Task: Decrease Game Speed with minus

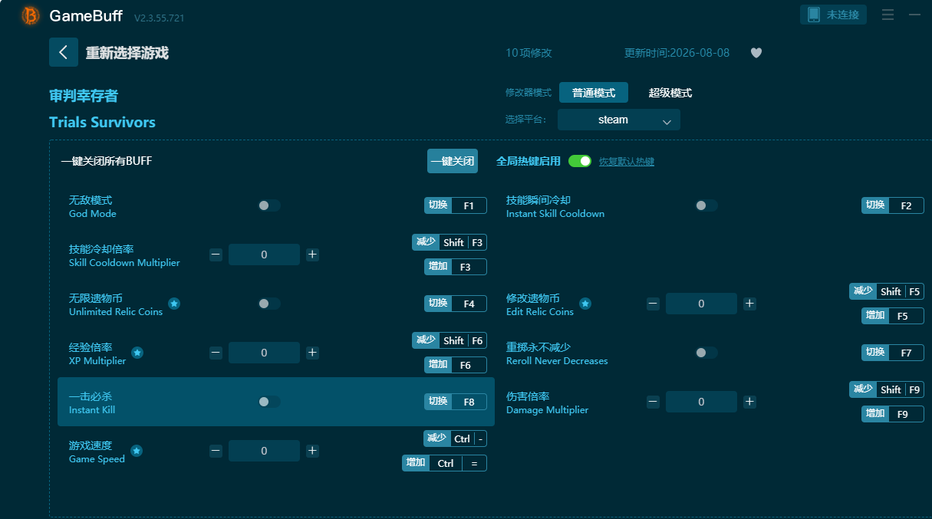Action: 216,451
